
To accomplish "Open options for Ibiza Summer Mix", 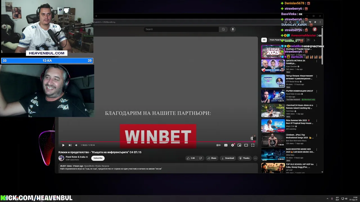I will click(317, 121).
